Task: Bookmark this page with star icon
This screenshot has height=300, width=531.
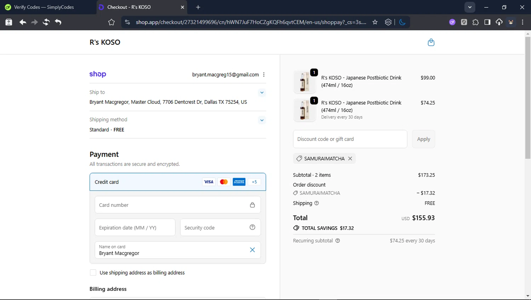Action: pyautogui.click(x=375, y=22)
